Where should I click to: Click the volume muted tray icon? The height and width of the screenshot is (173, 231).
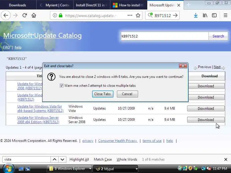pos(209,168)
